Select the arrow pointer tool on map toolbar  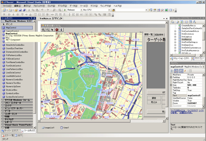[x=52, y=30]
